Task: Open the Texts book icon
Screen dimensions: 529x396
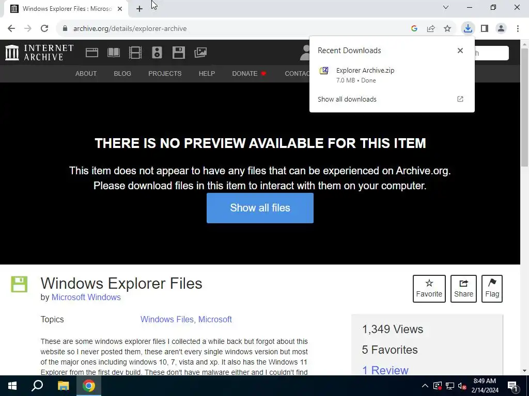Action: coord(113,53)
